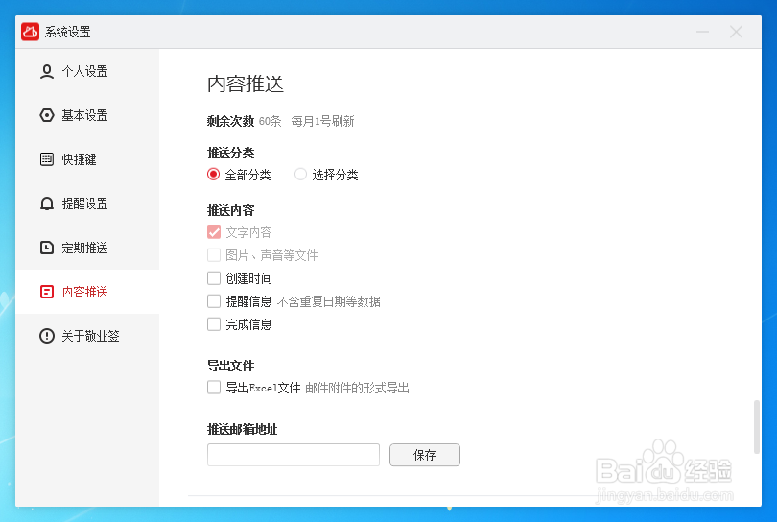Toggle the 图片、声音等文件 checkbox
The image size is (777, 522).
point(214,255)
